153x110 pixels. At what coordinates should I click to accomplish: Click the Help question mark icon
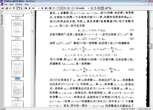click(x=14, y=8)
